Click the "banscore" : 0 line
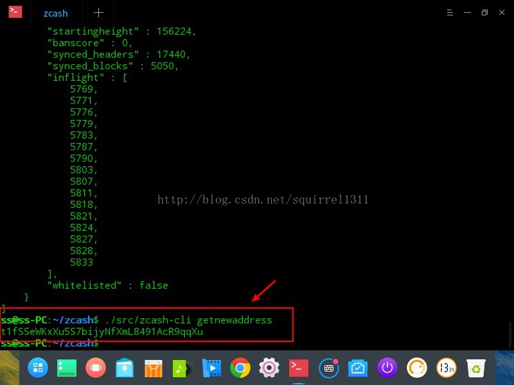This screenshot has height=385, width=514. (90, 43)
